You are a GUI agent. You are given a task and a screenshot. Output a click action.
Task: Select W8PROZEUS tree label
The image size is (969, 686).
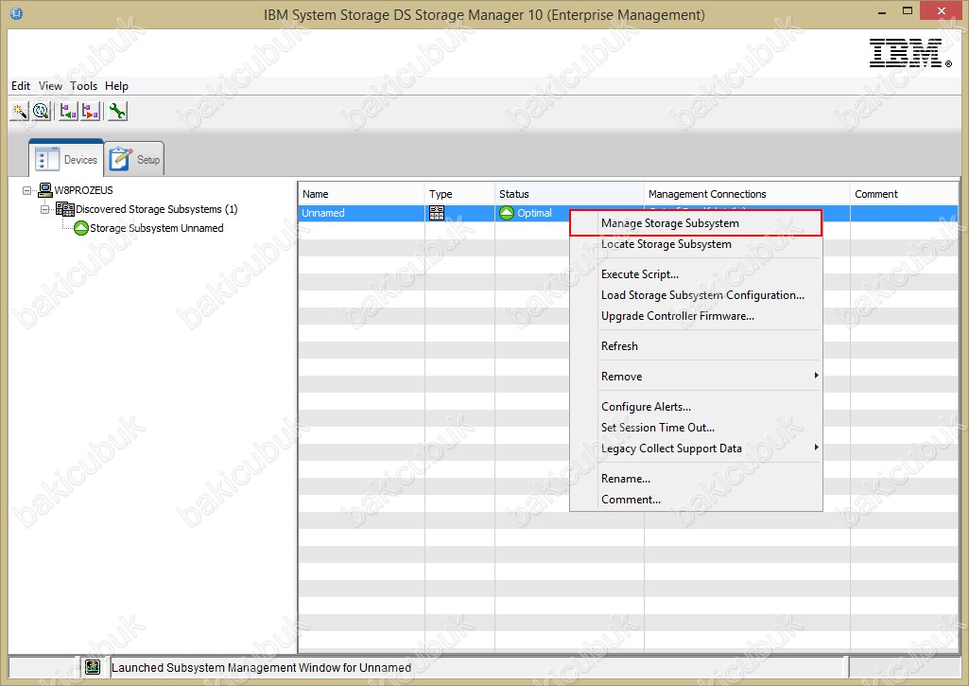pyautogui.click(x=83, y=190)
